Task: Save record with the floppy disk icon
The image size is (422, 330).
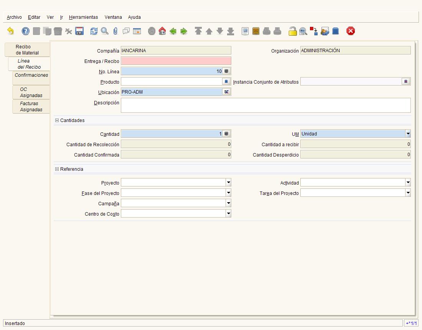Action: [79, 31]
